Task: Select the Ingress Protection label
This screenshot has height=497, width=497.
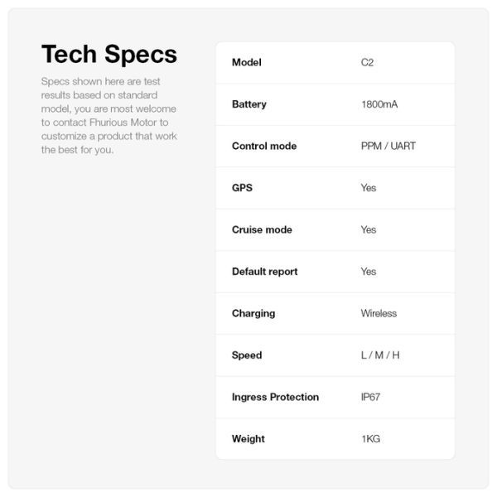Action: 275,397
